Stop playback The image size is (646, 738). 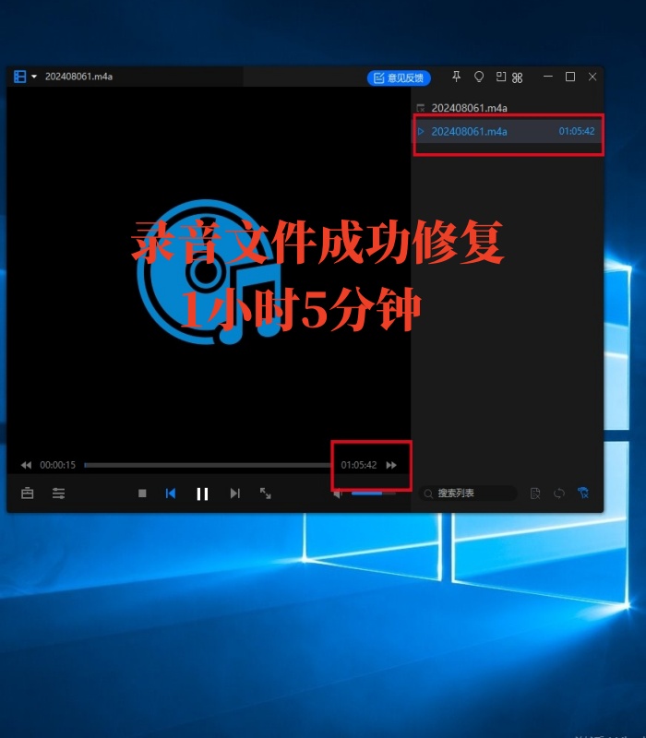142,494
